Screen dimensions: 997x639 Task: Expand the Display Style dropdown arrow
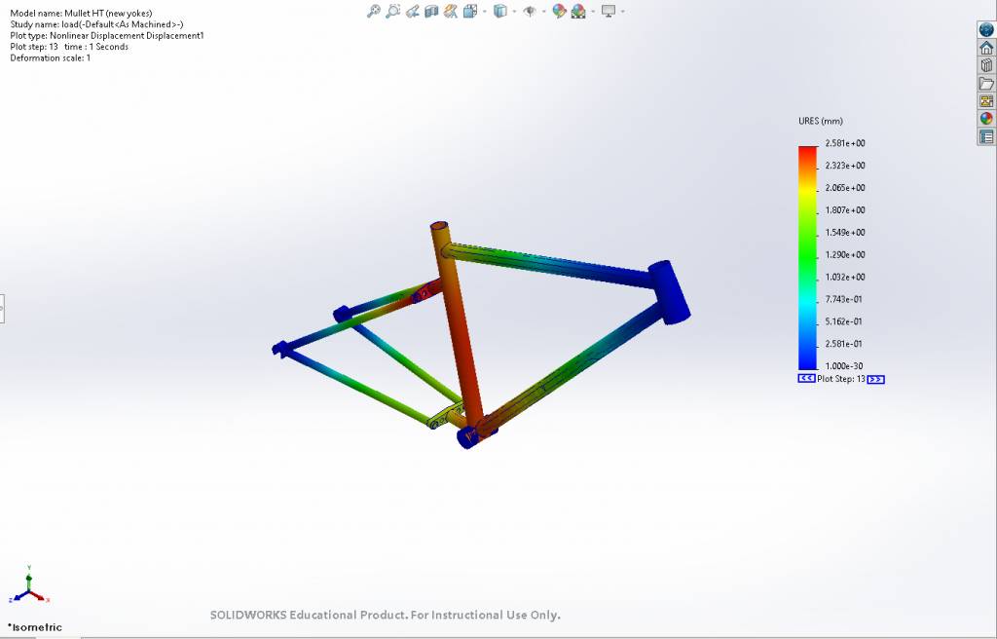[x=514, y=12]
